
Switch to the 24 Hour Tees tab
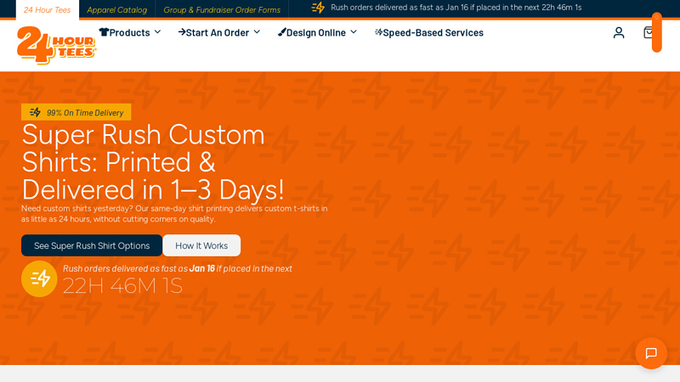[48, 10]
